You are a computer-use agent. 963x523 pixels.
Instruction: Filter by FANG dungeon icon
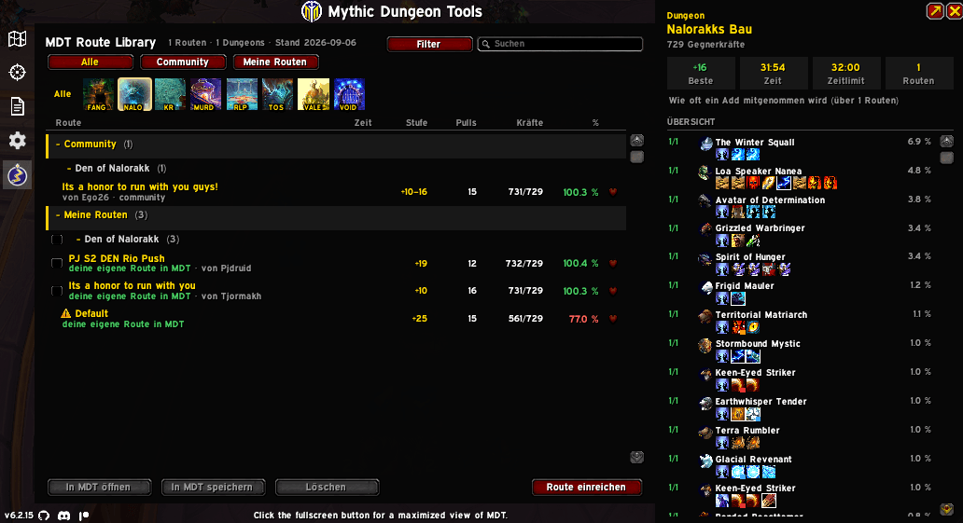[98, 94]
